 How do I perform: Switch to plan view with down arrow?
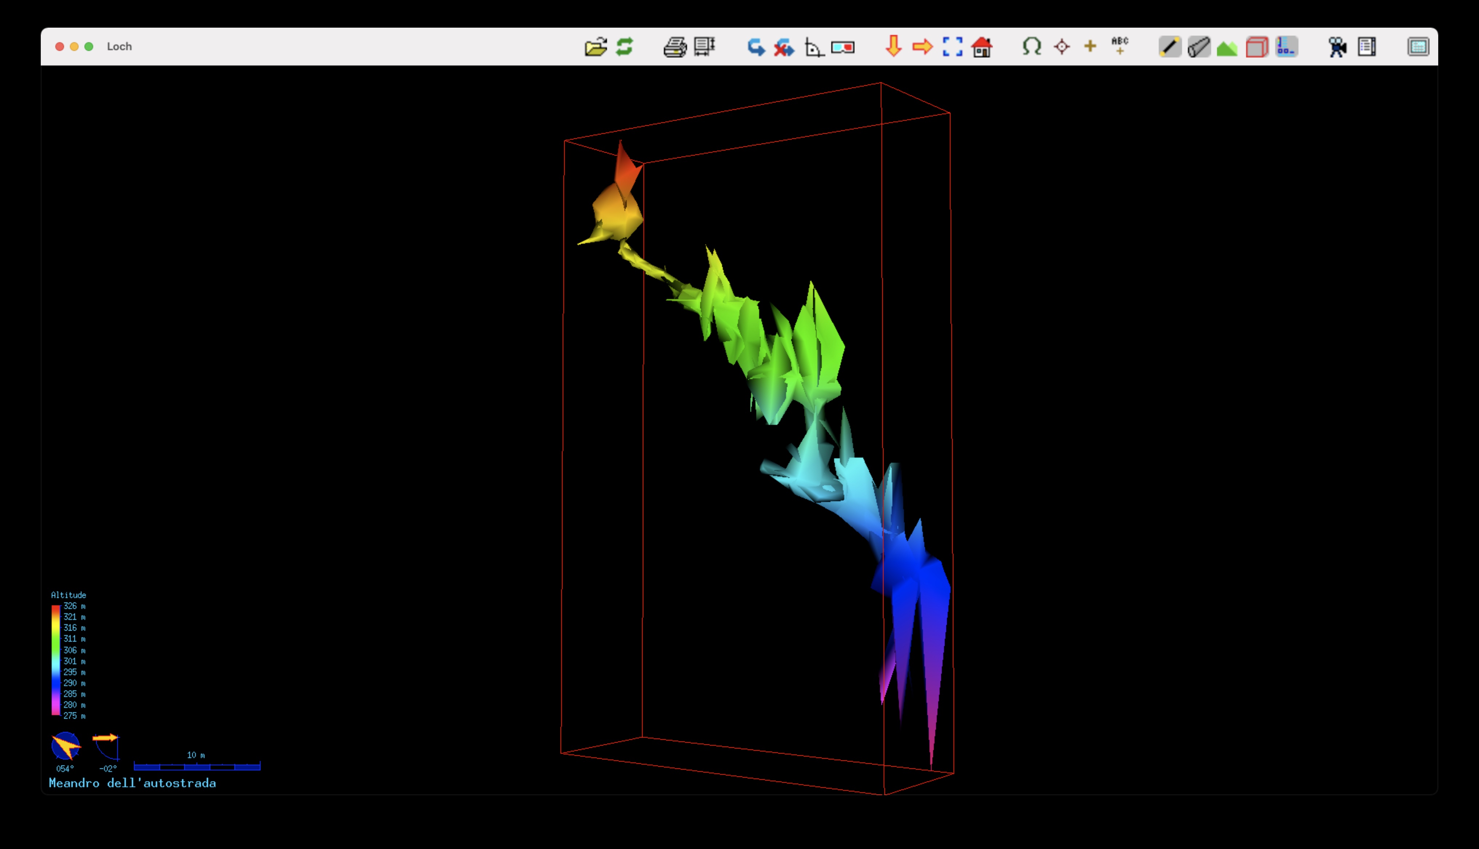point(893,46)
